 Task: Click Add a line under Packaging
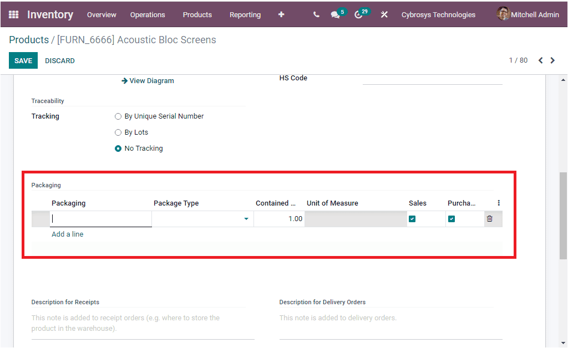[x=67, y=234]
